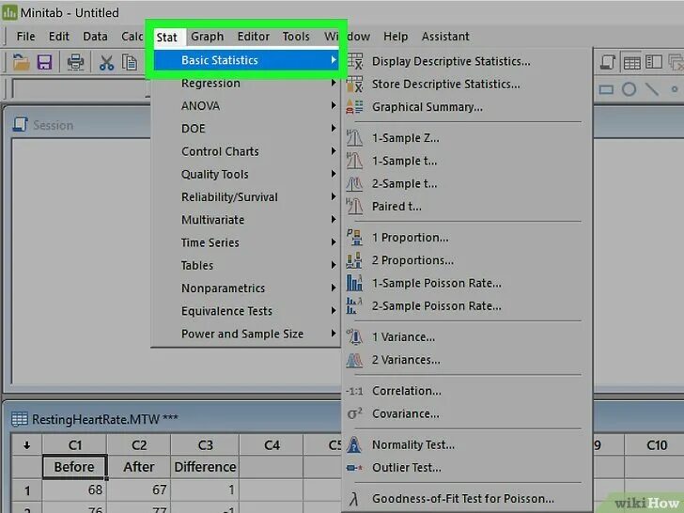Click the rectangle drawing tool icon
The height and width of the screenshot is (513, 684).
pyautogui.click(x=606, y=90)
